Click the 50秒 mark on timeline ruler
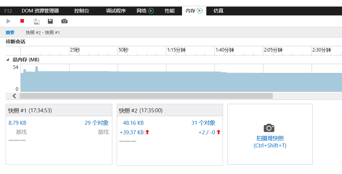The width and height of the screenshot is (342, 174). pos(124,50)
